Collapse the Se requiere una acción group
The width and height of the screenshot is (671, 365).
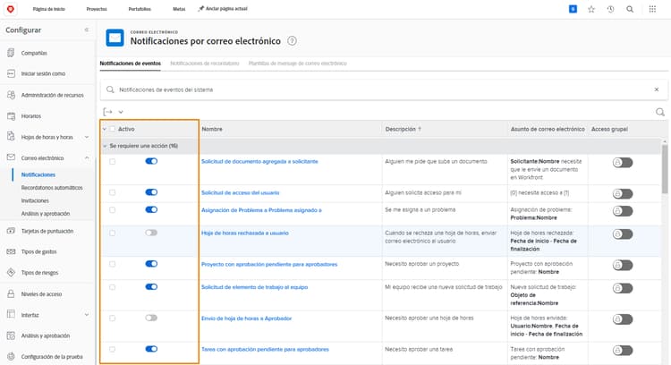(x=105, y=146)
